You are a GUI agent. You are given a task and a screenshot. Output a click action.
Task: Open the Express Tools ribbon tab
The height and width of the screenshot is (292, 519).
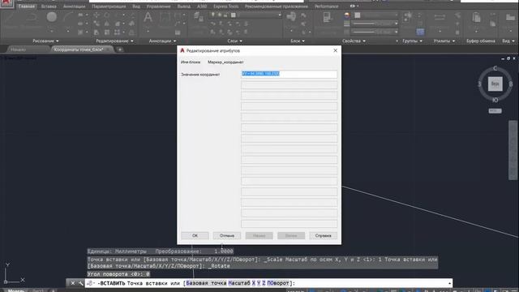pos(225,6)
